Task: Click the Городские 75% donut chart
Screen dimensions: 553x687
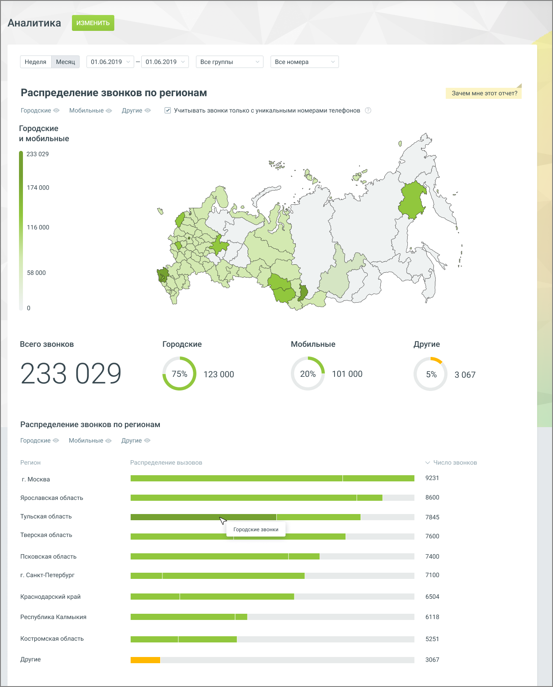Action: tap(180, 374)
